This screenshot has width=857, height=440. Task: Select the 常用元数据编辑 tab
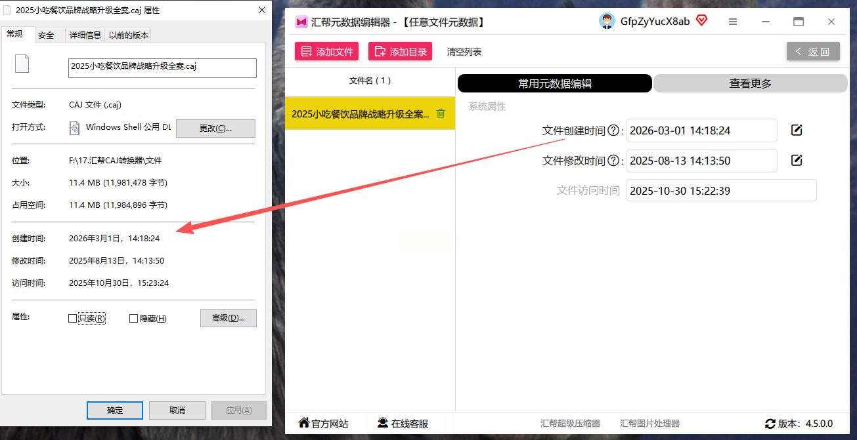point(555,83)
